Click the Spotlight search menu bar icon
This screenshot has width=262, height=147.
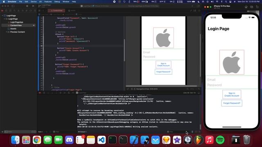(x=226, y=2)
